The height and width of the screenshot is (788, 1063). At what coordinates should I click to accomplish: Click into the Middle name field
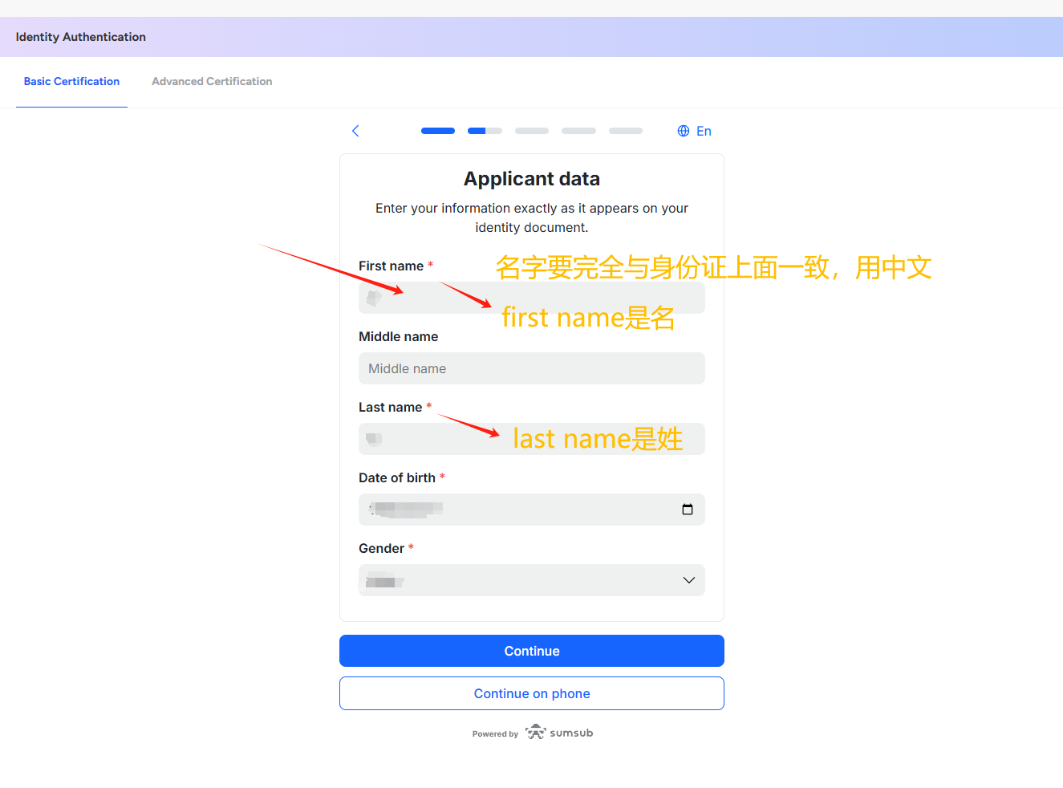(x=531, y=368)
